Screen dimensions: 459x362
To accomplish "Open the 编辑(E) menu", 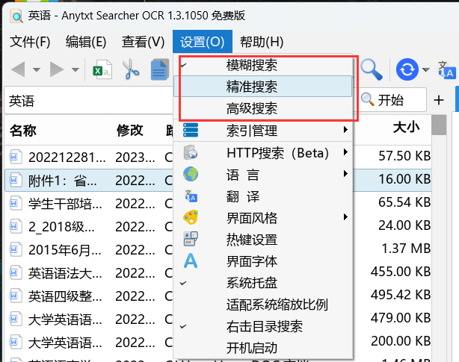I will (x=86, y=42).
